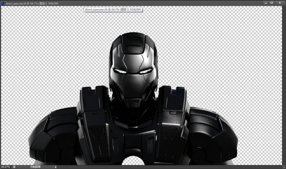
Task: Click the status bar document info text
Action: point(35,167)
